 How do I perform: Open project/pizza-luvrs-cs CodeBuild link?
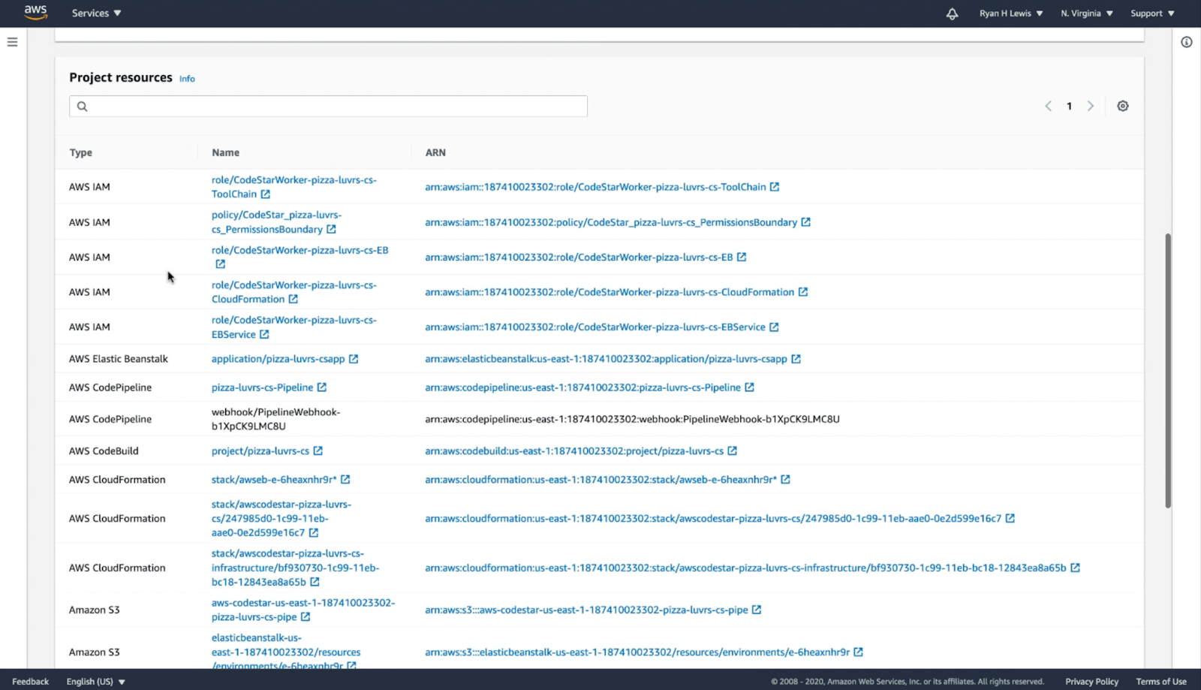[x=260, y=451]
